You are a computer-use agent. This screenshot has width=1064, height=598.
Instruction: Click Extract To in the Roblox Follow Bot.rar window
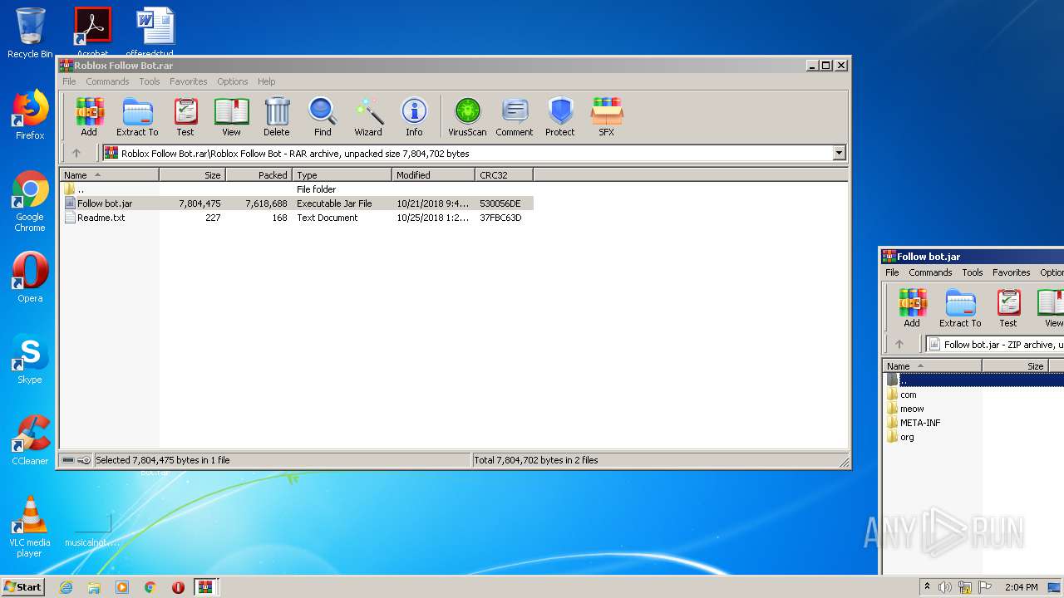[x=137, y=116]
